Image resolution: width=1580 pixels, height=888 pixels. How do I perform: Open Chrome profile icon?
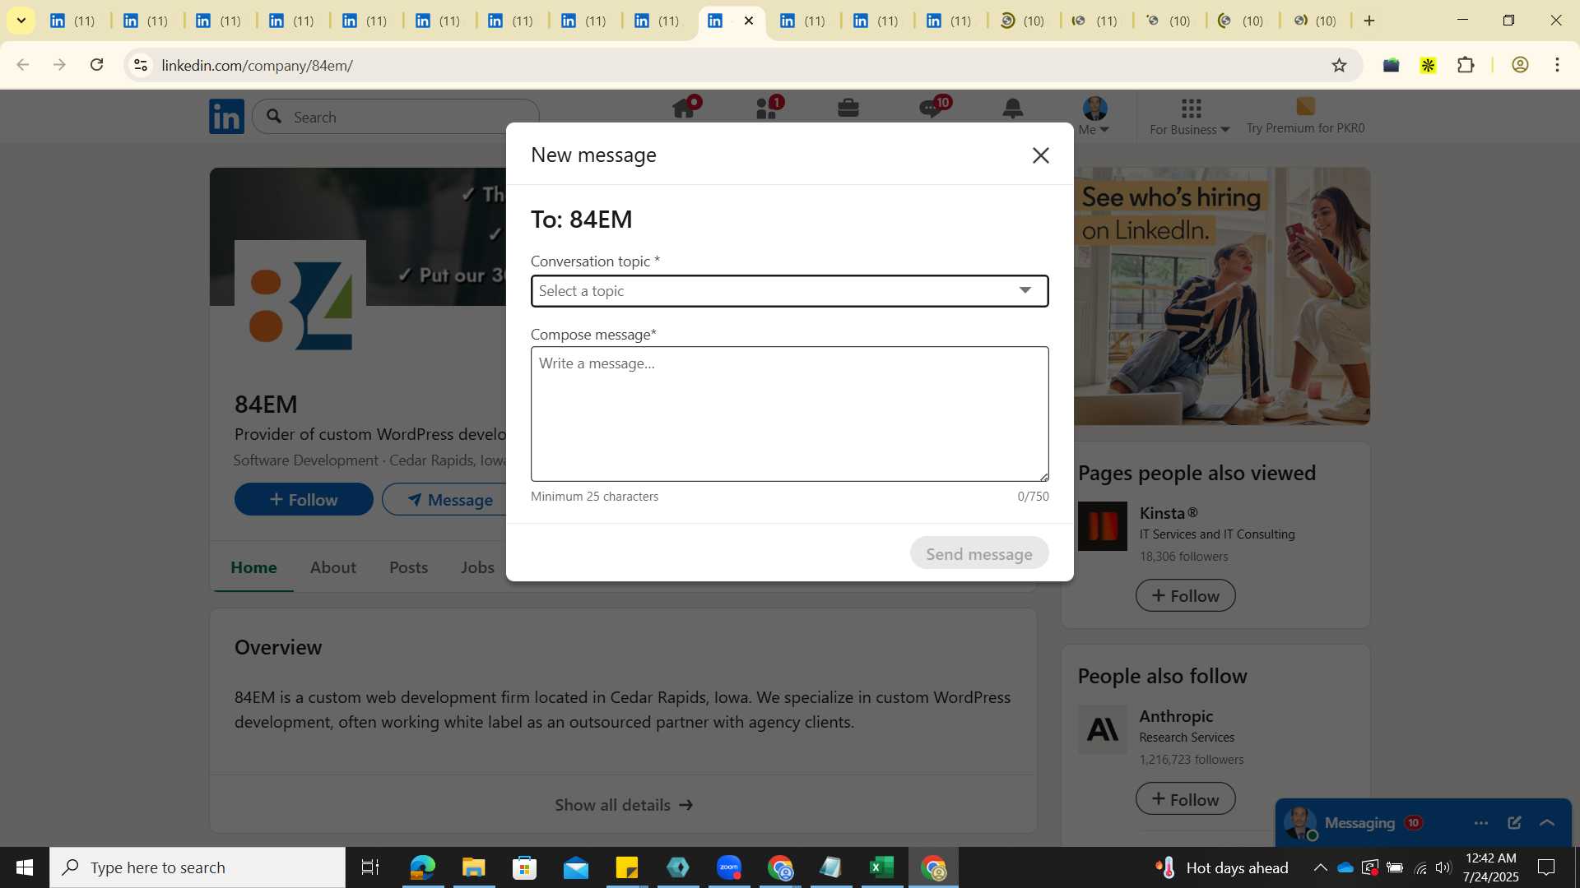(x=1520, y=65)
